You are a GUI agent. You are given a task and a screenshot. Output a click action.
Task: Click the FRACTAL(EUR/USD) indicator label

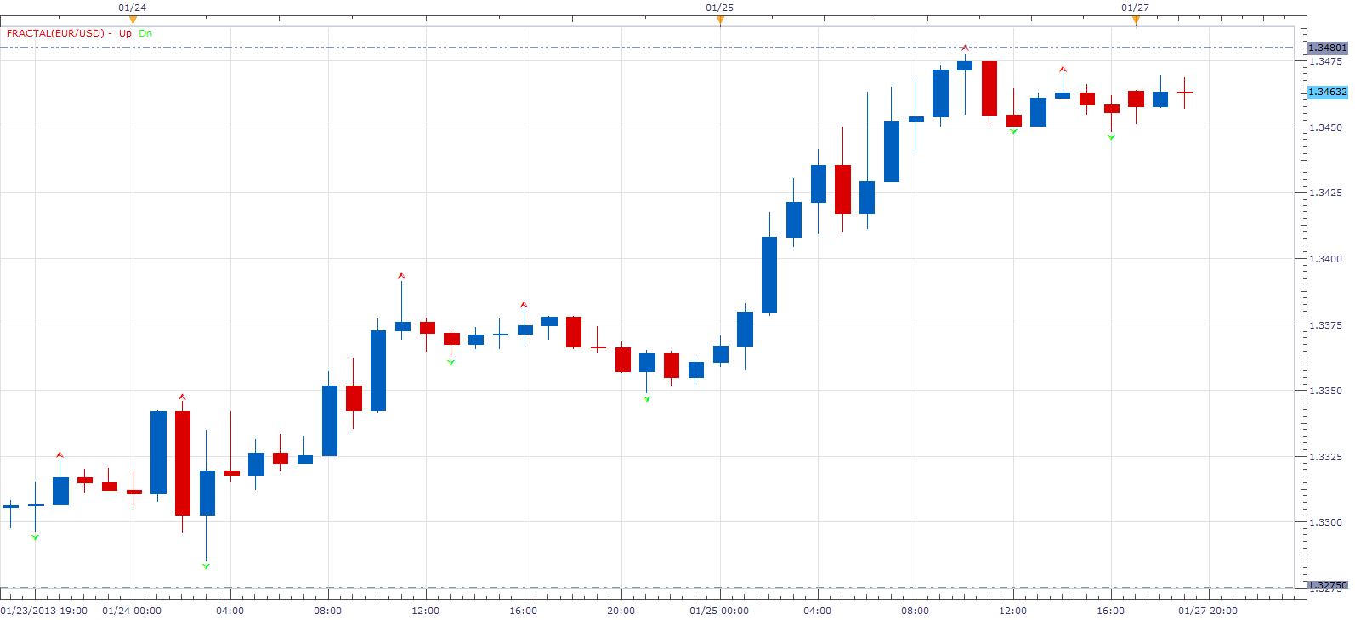[55, 33]
